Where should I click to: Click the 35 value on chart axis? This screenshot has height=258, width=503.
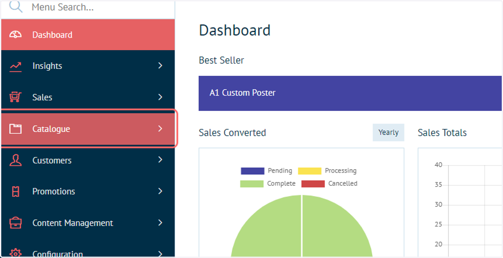438,185
